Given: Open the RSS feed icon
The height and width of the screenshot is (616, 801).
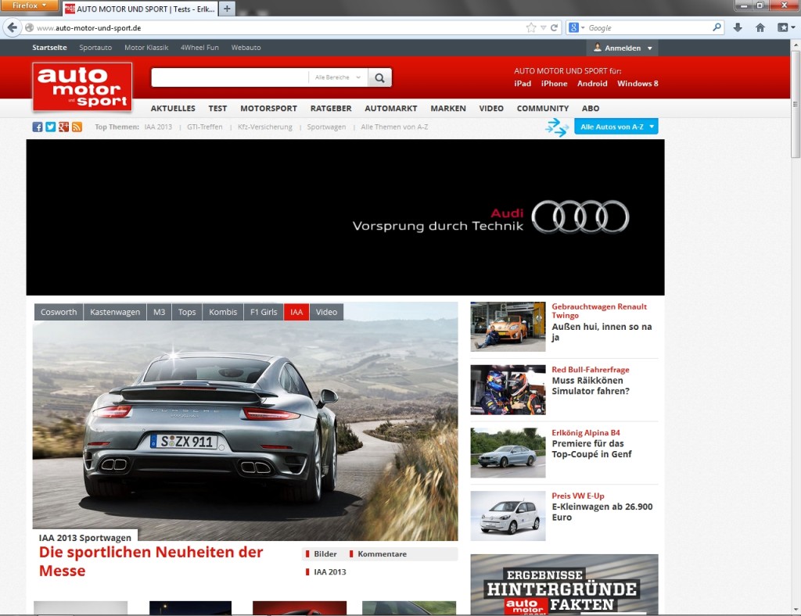Looking at the screenshot, I should (77, 127).
